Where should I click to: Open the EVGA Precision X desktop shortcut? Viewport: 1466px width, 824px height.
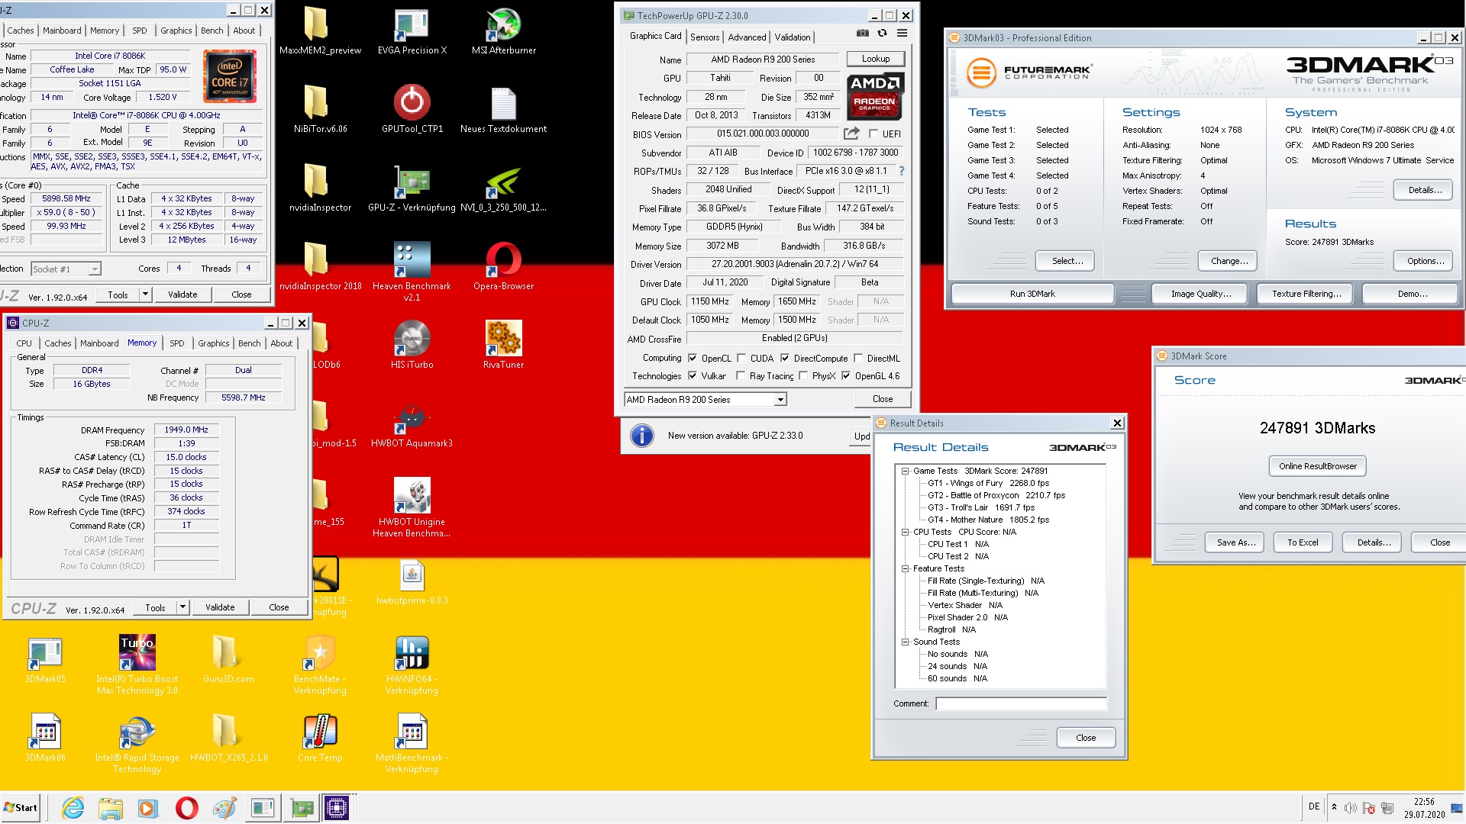point(412,31)
